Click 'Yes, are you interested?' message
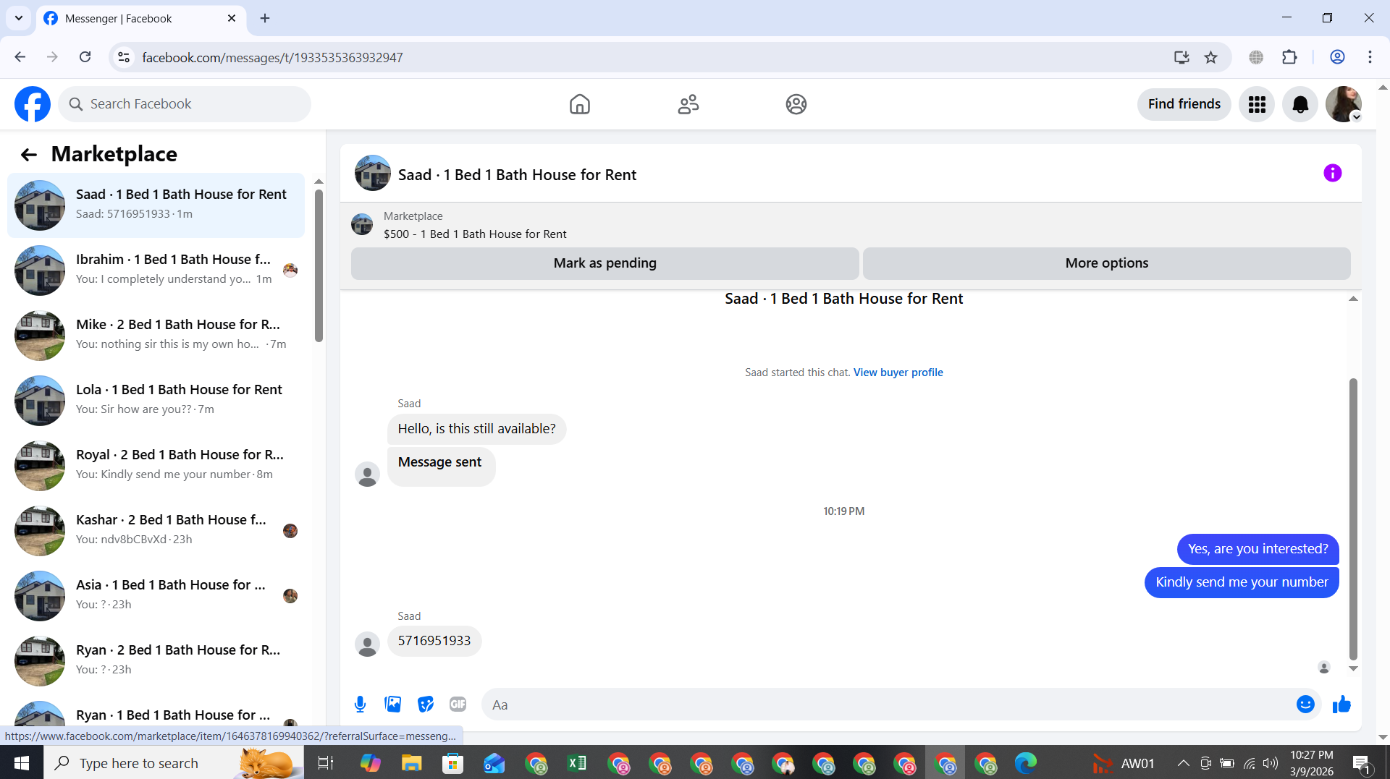Image resolution: width=1390 pixels, height=779 pixels. [x=1258, y=549]
